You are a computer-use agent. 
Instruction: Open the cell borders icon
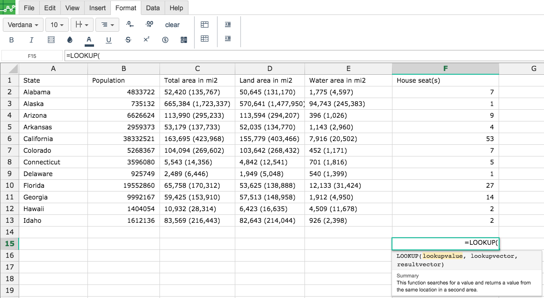(x=51, y=40)
